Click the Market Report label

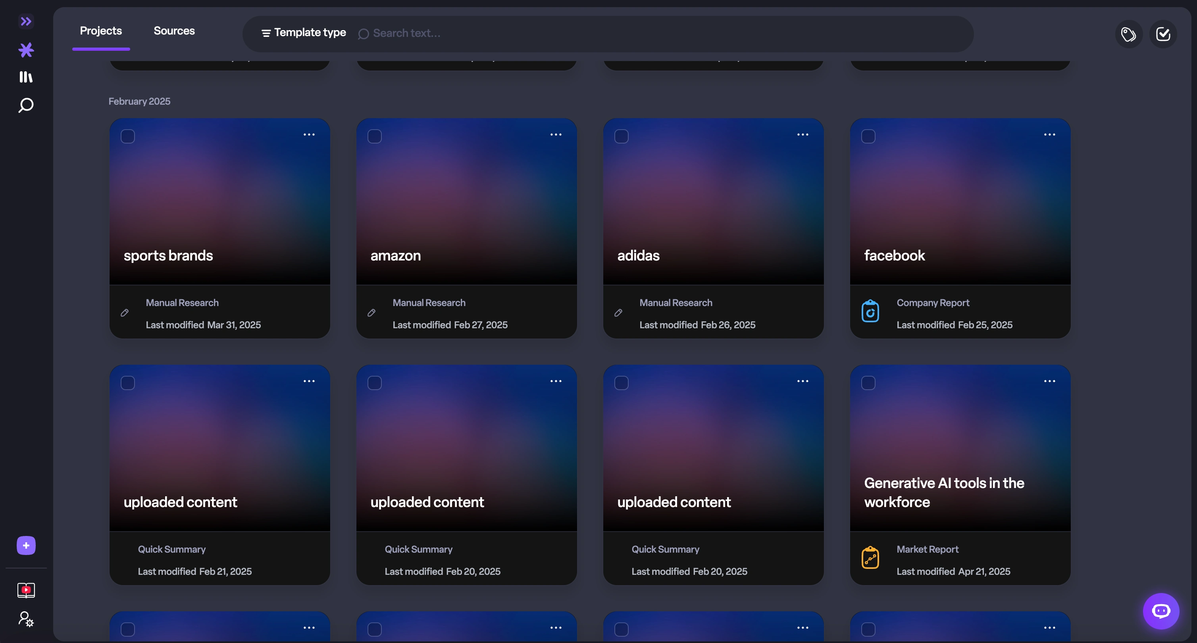(928, 549)
